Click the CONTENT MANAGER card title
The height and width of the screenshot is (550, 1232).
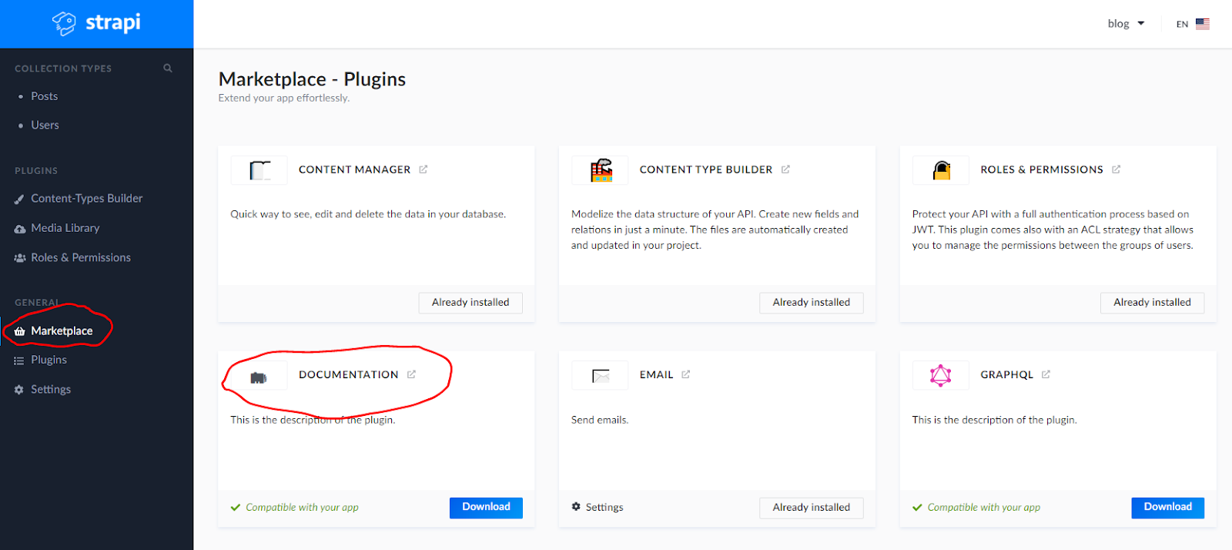click(x=354, y=169)
